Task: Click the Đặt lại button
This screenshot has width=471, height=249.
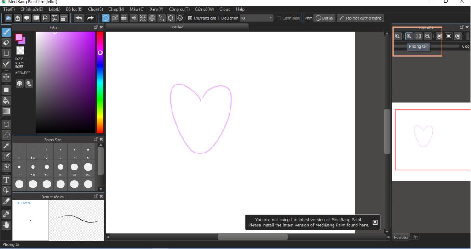Action: 324,18
